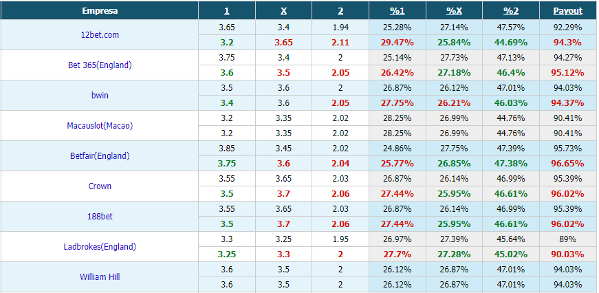Sort by the X column header
The image size is (599, 293).
(283, 11)
